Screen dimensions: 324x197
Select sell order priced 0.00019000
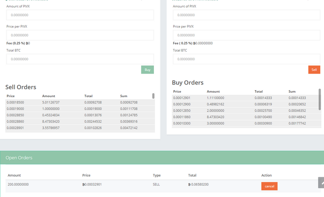80,109
